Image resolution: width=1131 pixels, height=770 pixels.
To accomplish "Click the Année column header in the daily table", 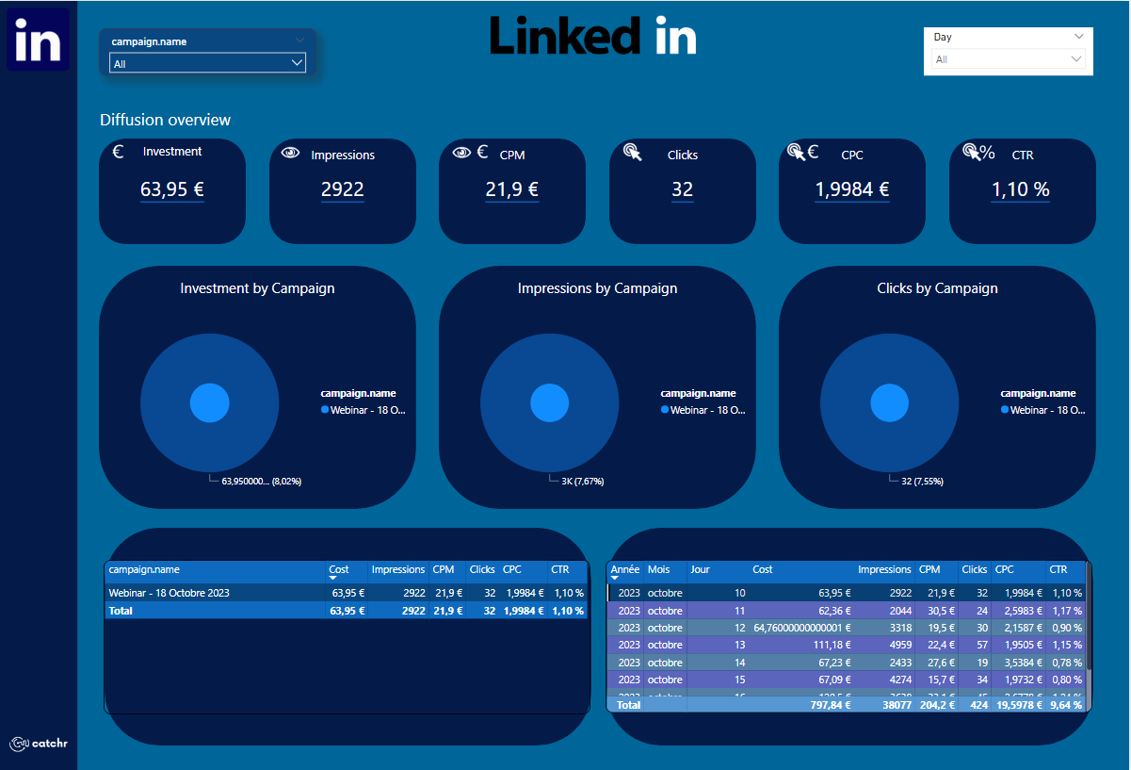I will click(624, 570).
